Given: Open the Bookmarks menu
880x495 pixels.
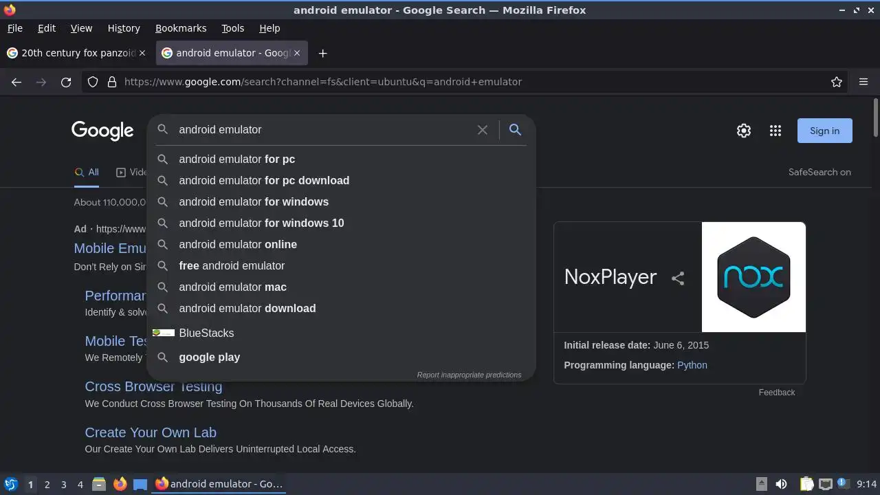Looking at the screenshot, I should pos(181,28).
